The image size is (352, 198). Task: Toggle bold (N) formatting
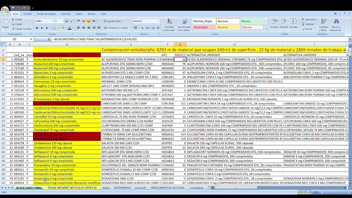[37, 28]
